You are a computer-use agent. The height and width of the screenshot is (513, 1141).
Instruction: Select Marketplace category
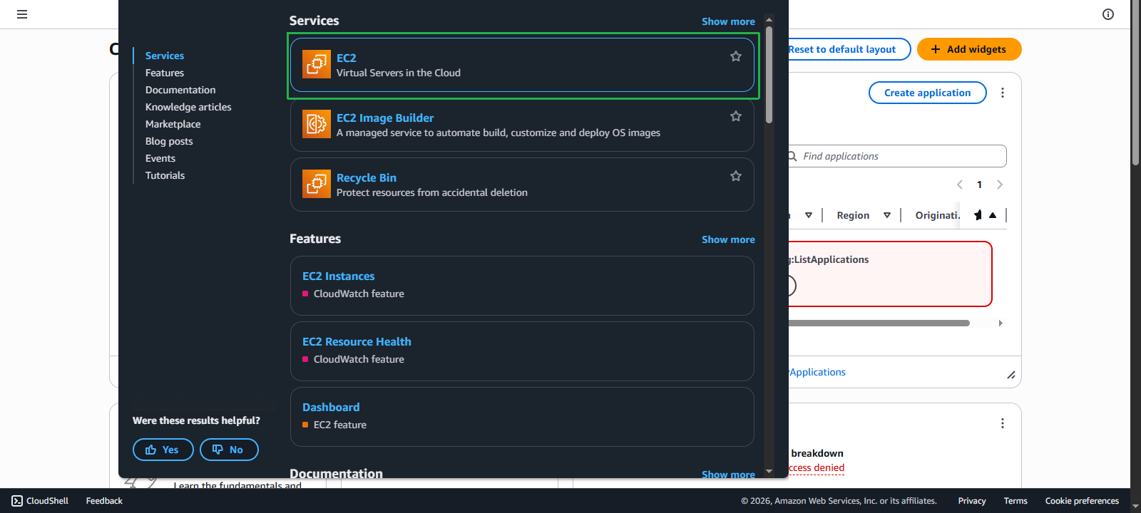[173, 124]
